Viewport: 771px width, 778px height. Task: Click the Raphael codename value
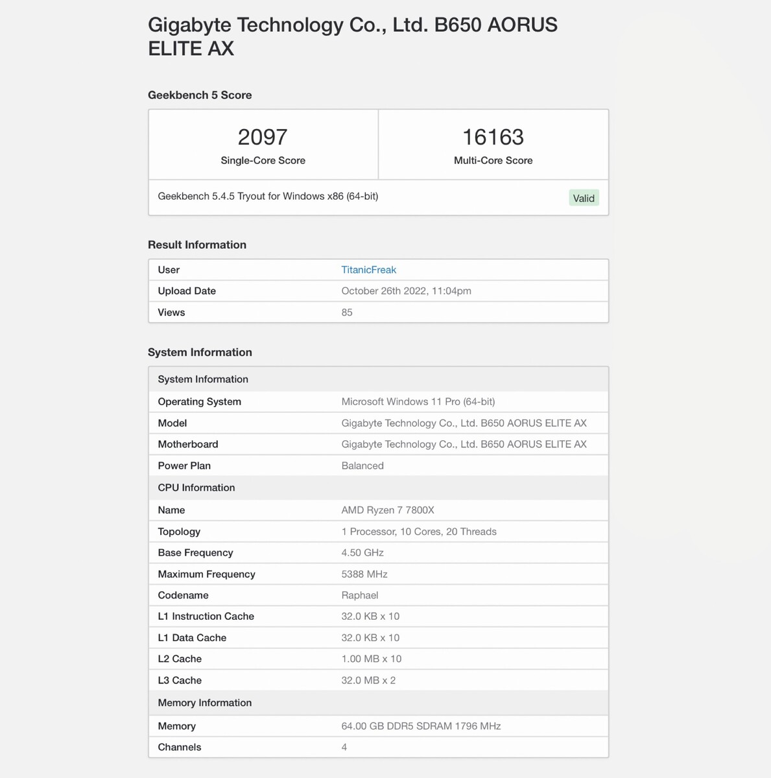click(360, 595)
